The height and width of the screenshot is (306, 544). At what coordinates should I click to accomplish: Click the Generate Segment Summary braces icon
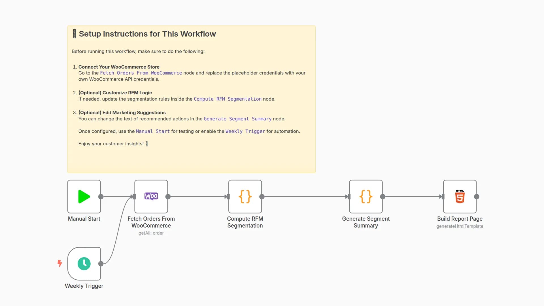click(x=365, y=196)
